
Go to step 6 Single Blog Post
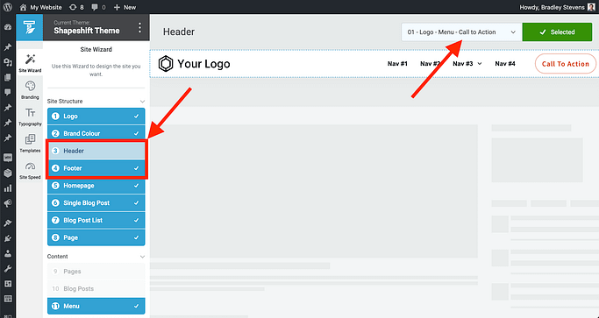(96, 203)
